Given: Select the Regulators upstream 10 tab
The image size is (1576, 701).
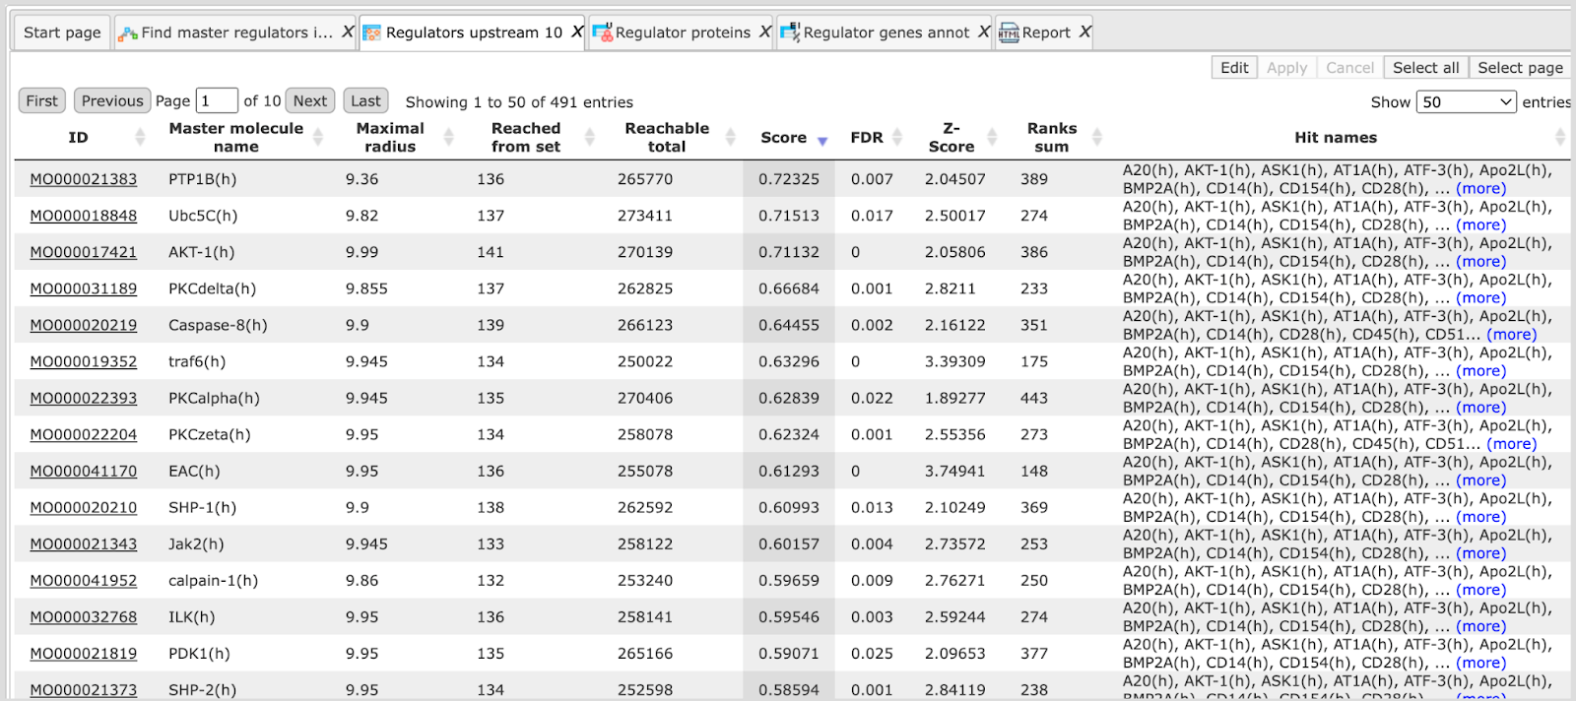Looking at the screenshot, I should (474, 32).
